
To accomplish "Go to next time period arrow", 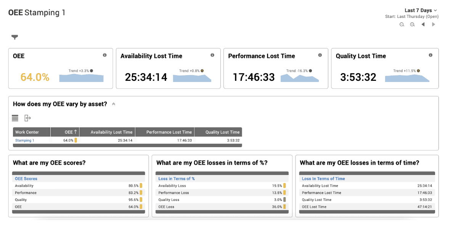I will (x=433, y=24).
